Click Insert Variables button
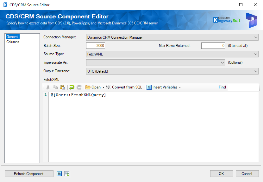Screen dimensions: 263x182 point(162,87)
